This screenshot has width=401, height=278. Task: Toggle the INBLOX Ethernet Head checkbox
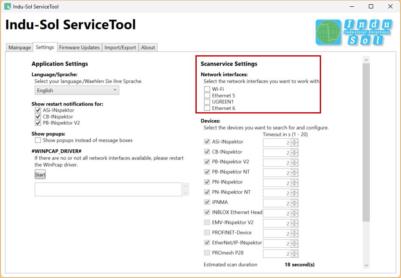[x=207, y=212]
